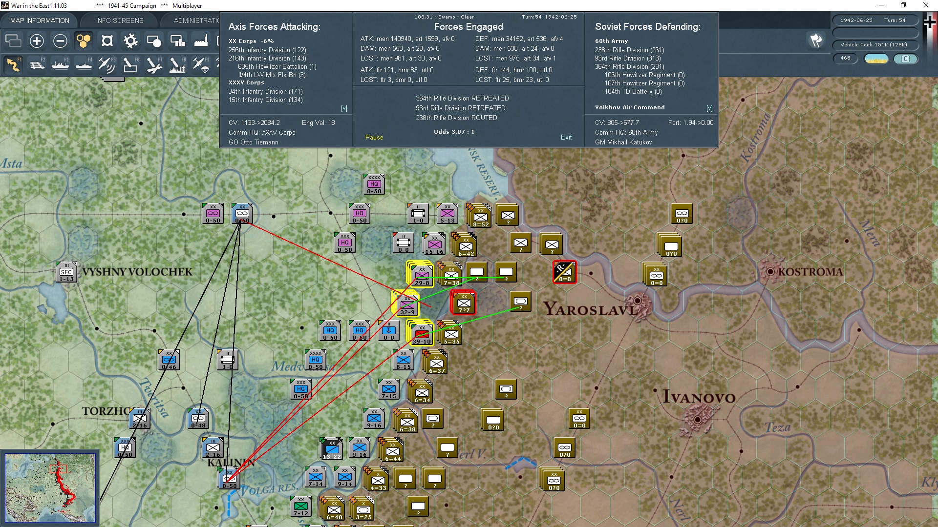
Task: Enable F7 bomb airfield mode
Action: pos(154,64)
